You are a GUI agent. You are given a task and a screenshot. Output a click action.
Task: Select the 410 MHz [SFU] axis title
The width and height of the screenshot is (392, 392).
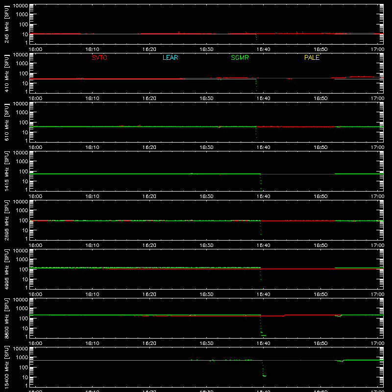point(7,73)
